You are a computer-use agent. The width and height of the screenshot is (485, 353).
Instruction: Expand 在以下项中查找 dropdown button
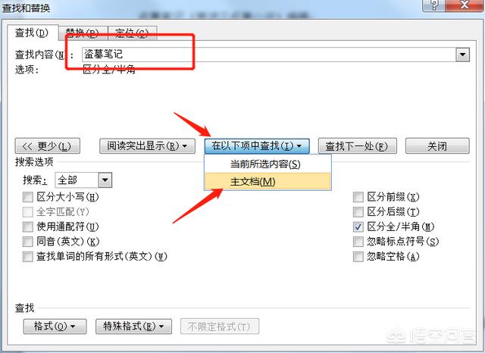coord(257,146)
